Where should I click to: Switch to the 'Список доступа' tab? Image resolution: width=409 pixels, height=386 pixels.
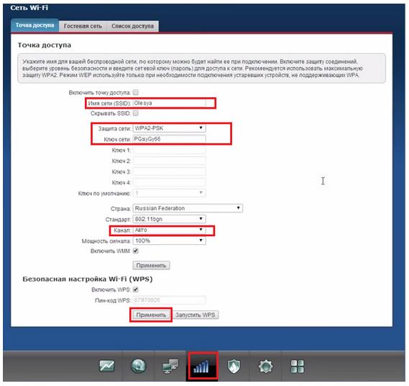(132, 26)
